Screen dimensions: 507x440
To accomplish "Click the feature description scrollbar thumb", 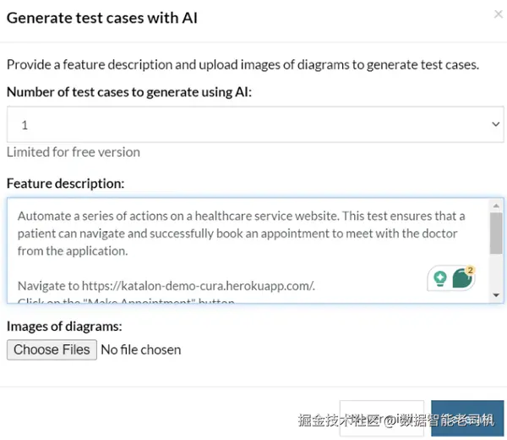I will click(497, 233).
